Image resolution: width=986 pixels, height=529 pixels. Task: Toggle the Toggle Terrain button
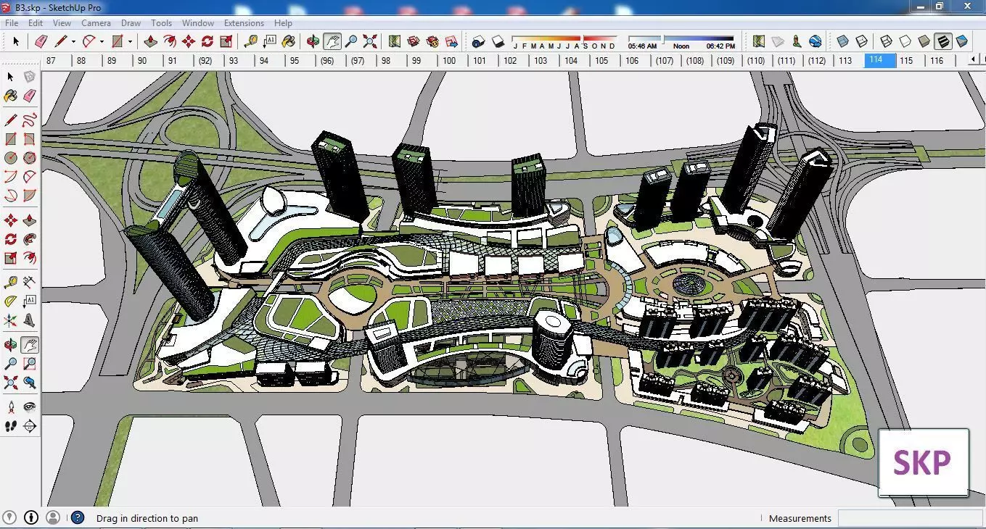click(778, 41)
